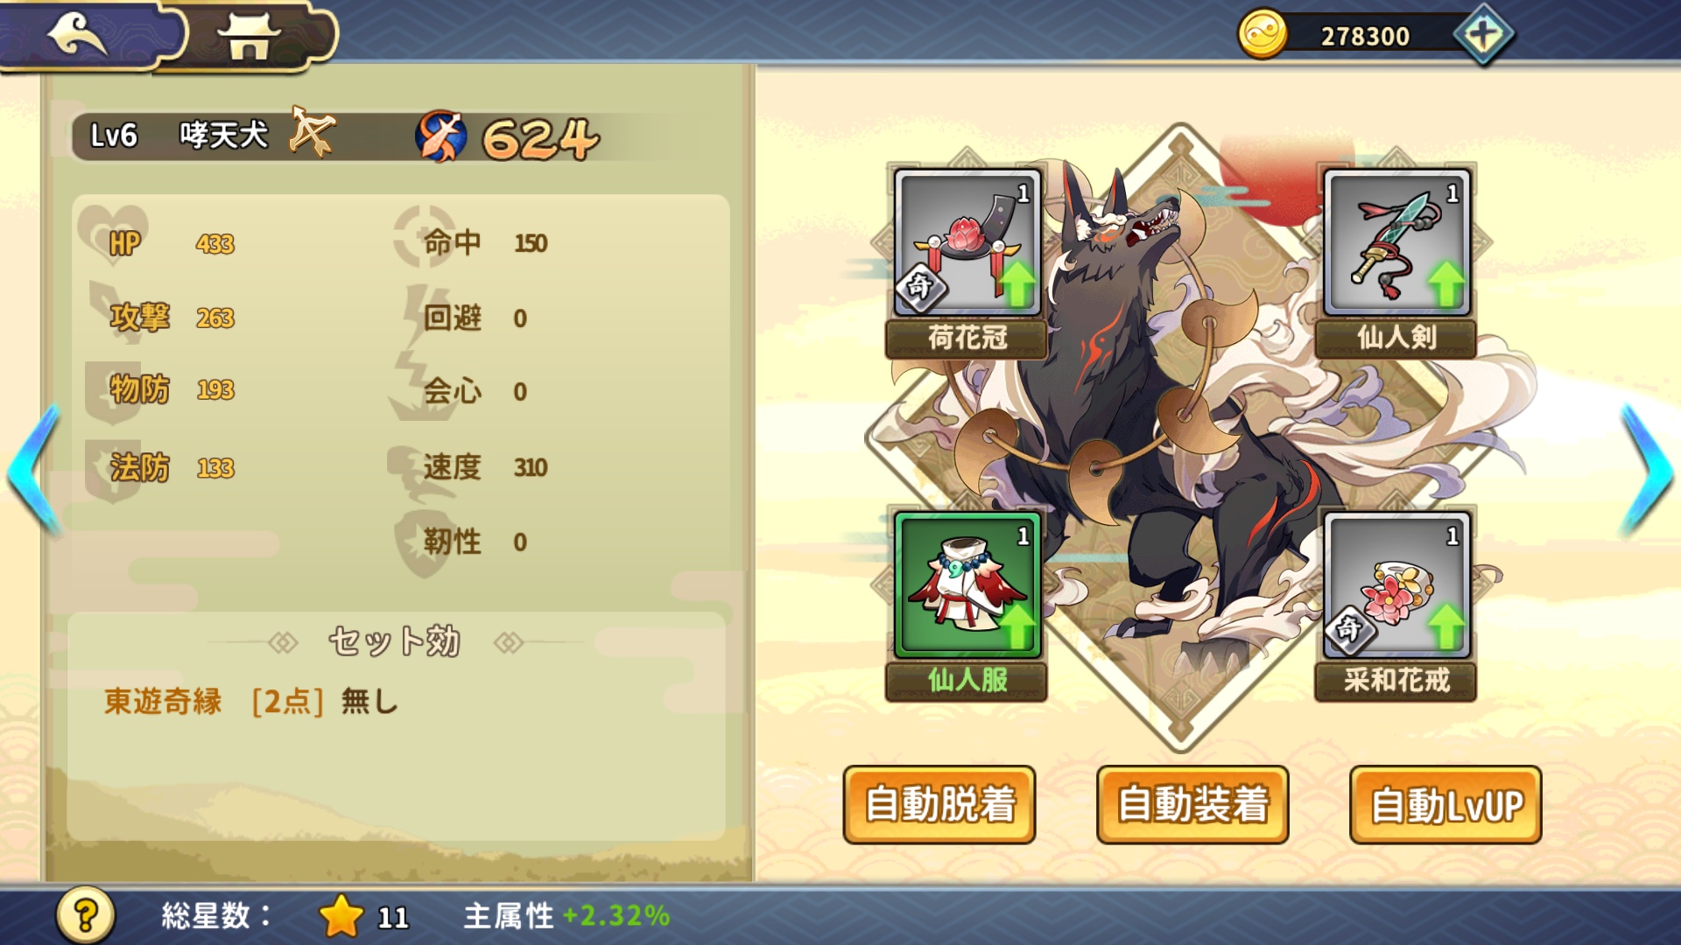Tap the bow class icon beside 哮天犬
The height and width of the screenshot is (945, 1681).
[313, 133]
